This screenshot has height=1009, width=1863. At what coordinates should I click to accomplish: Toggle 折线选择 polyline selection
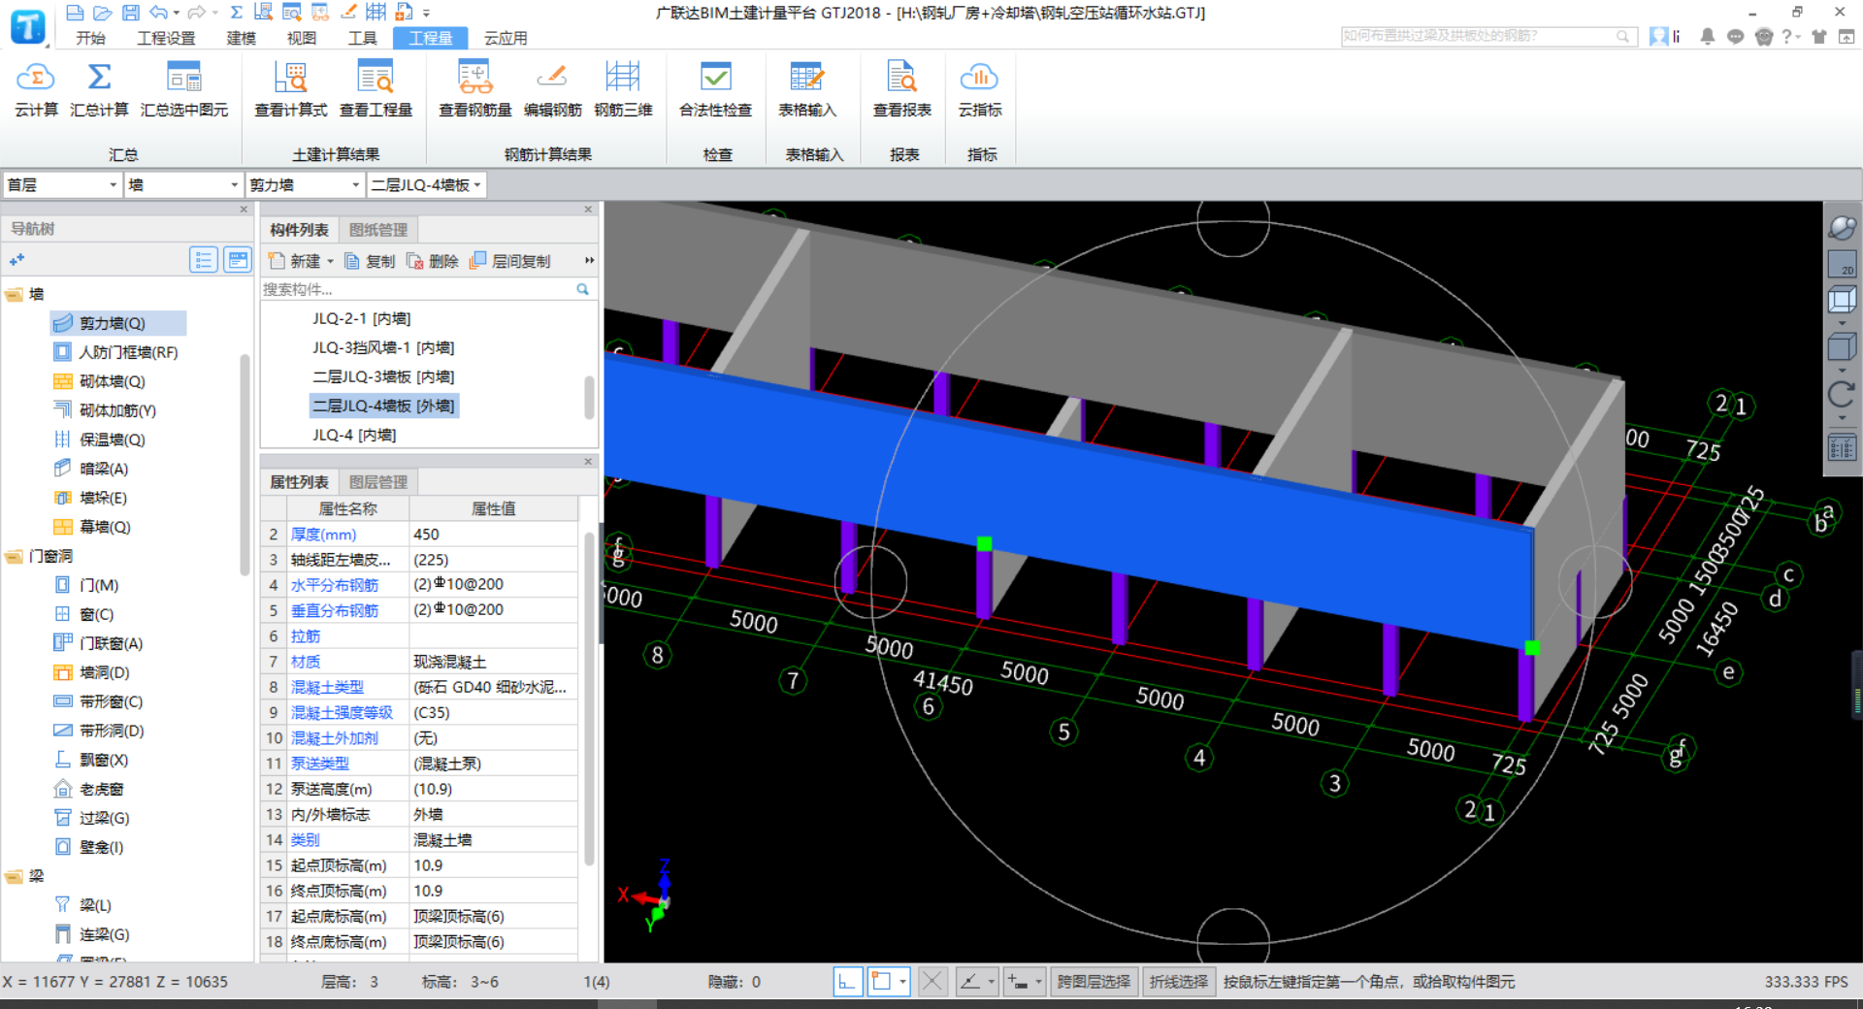[1179, 982]
